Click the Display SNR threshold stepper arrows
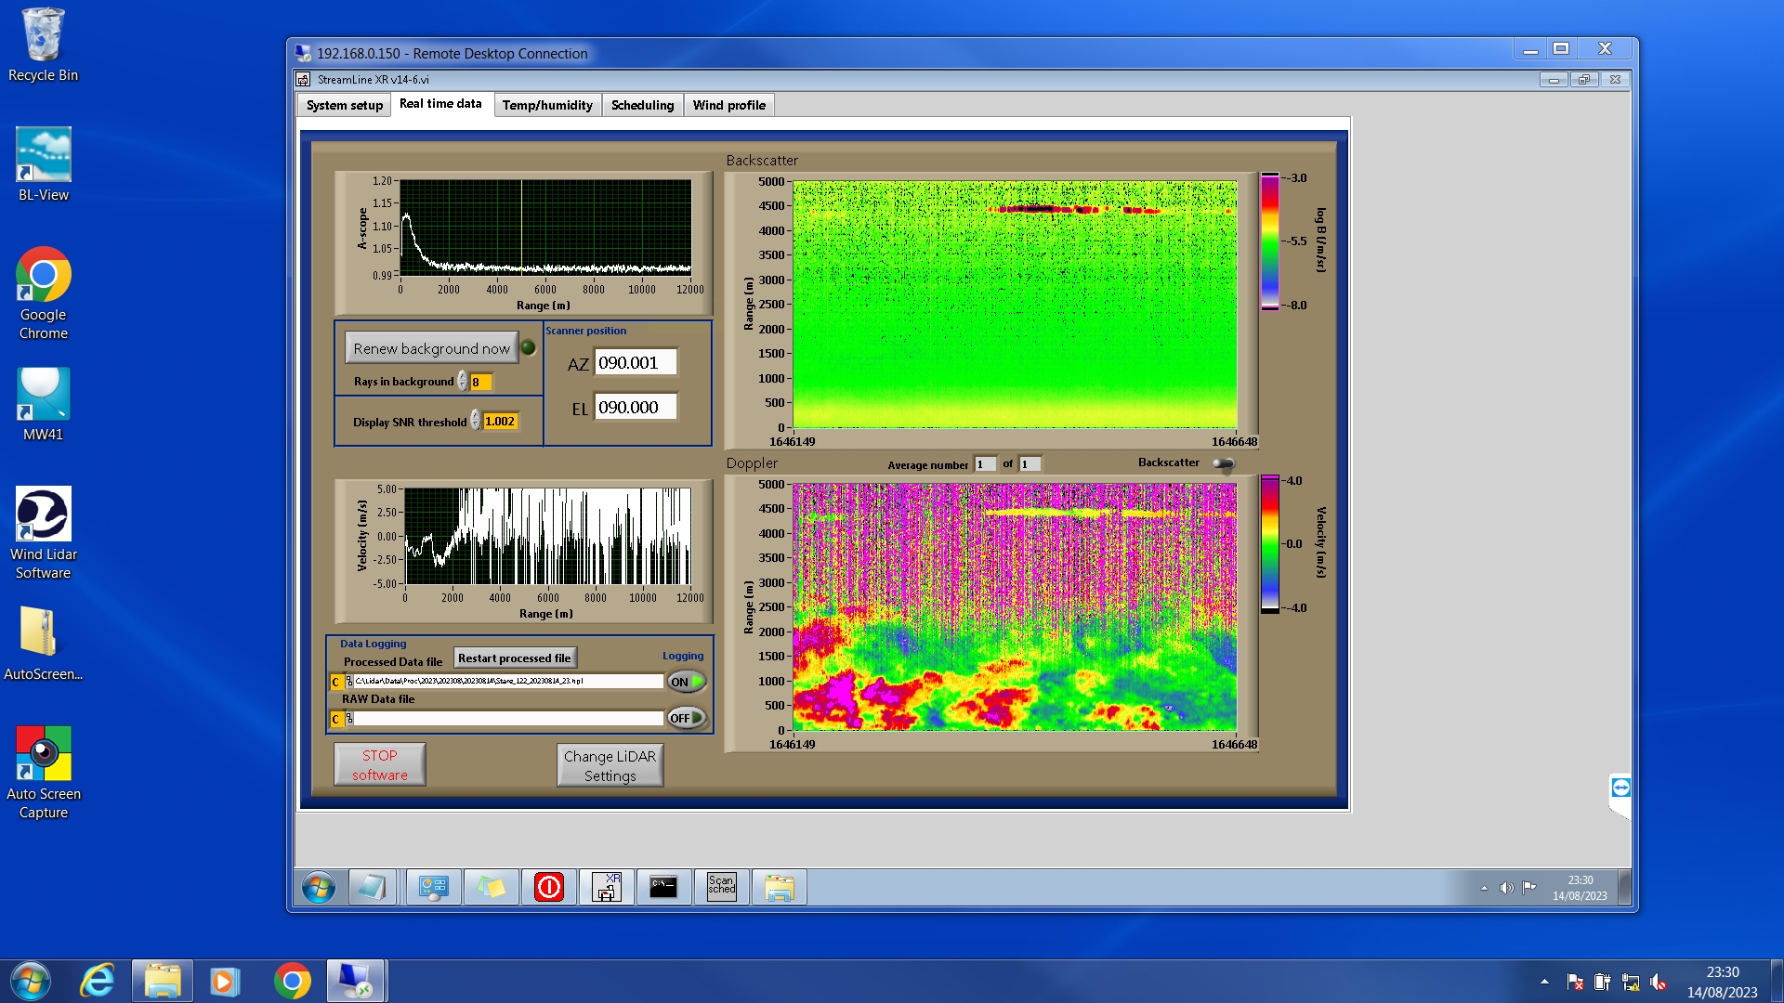This screenshot has height=1003, width=1784. [476, 421]
